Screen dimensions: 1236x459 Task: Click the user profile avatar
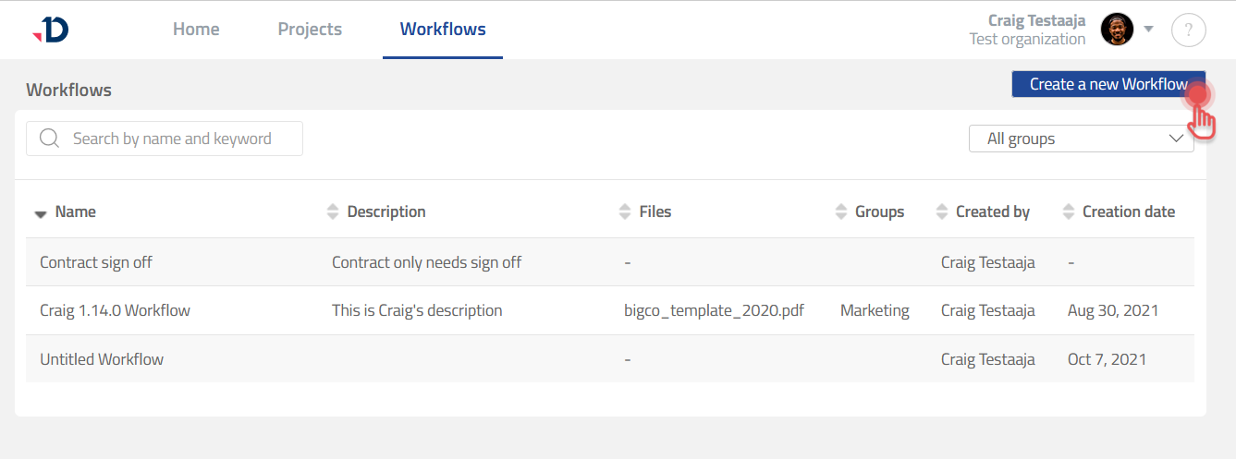click(x=1117, y=30)
